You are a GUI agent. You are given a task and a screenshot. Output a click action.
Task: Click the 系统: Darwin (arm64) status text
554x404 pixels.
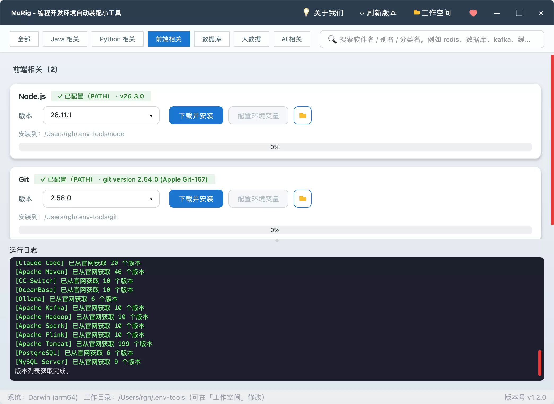[42, 397]
